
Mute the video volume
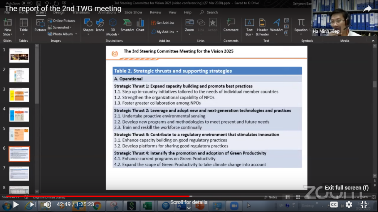click(47, 204)
